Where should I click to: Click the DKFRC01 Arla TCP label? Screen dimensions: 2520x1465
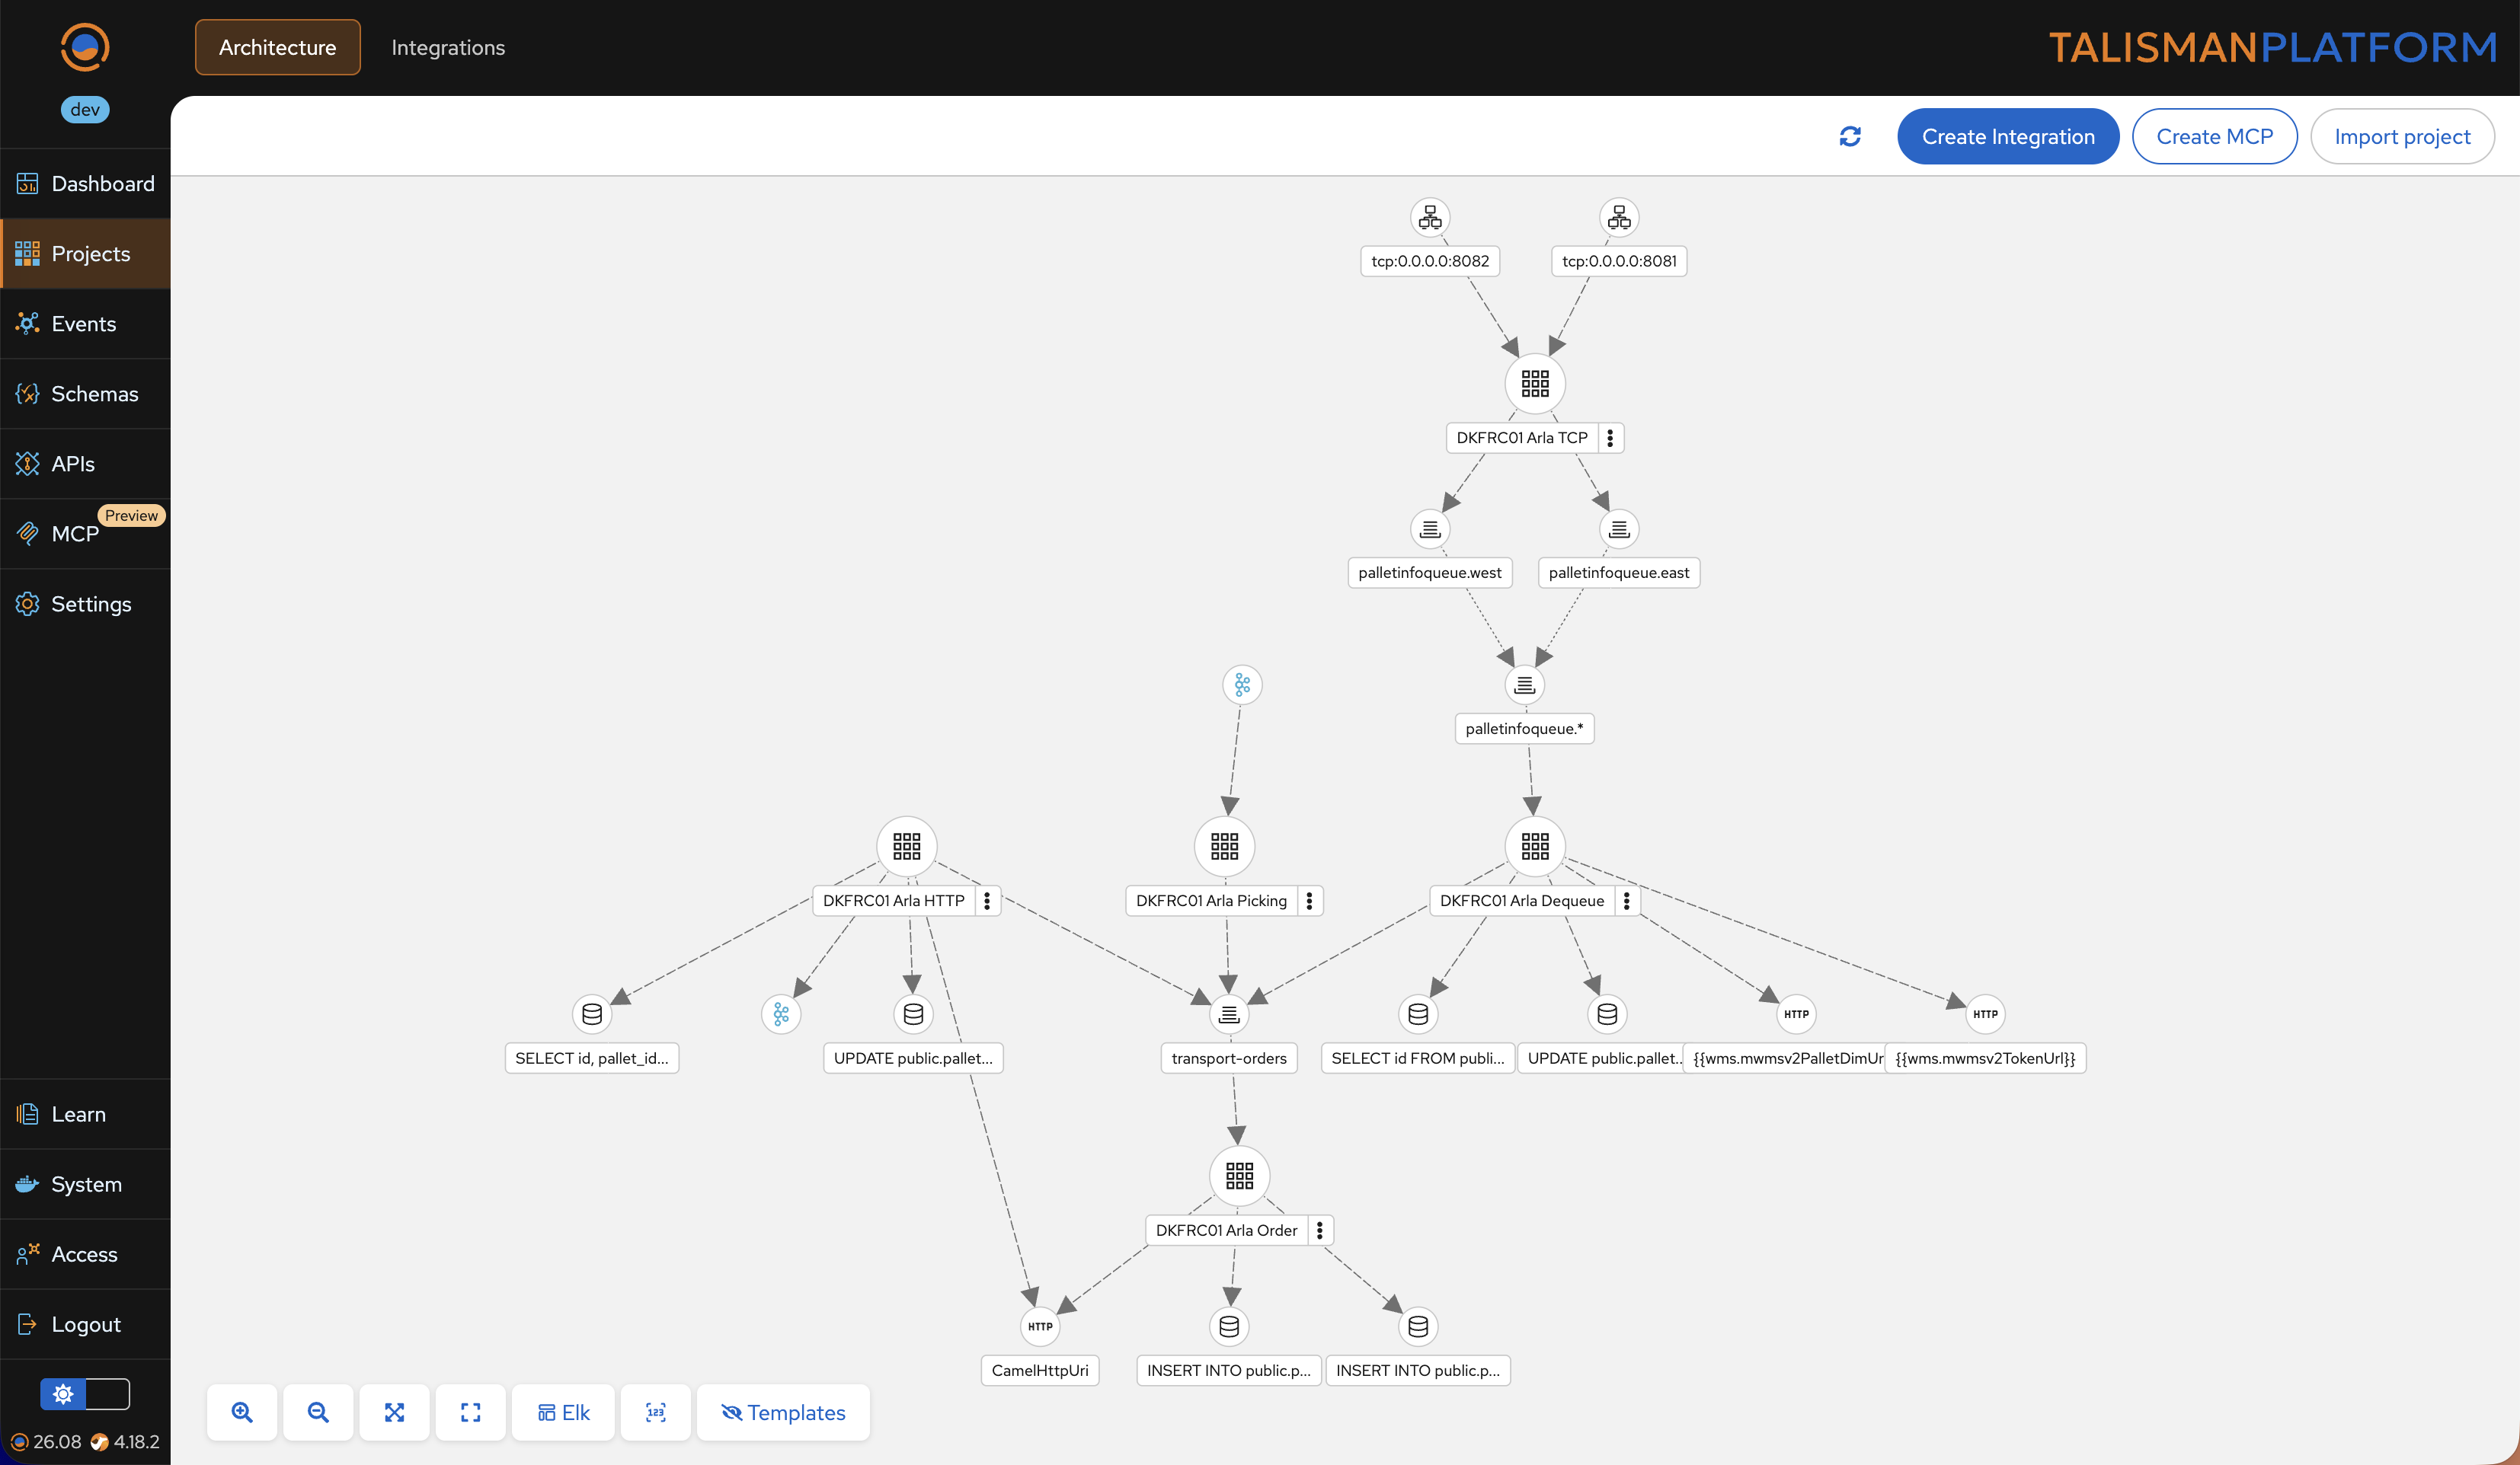[x=1522, y=438]
